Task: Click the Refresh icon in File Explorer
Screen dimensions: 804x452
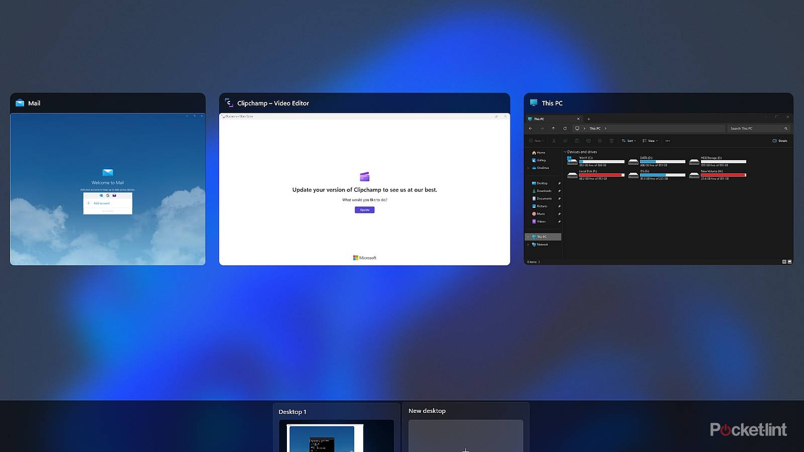Action: 565,129
